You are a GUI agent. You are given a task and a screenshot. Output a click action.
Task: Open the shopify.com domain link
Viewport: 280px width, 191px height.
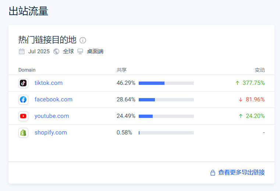[51, 133]
